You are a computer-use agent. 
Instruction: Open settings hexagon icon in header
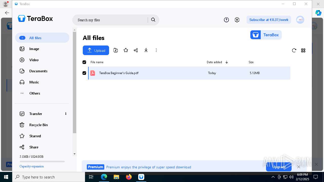tap(237, 20)
